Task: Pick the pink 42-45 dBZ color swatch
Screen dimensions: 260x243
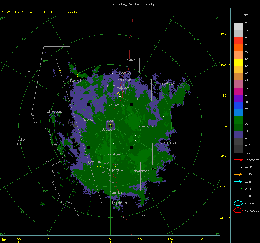Action: pyautogui.click(x=238, y=84)
